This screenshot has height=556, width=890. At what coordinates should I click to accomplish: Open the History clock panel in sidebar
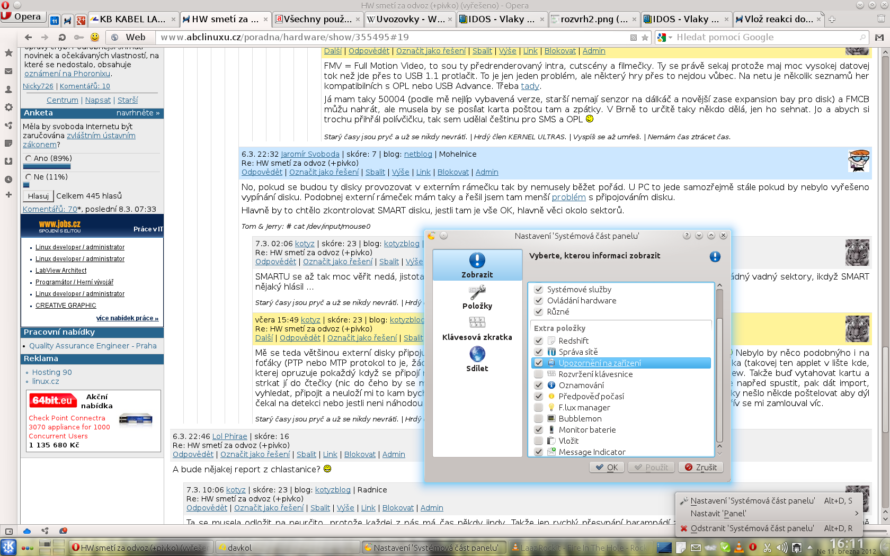point(8,179)
